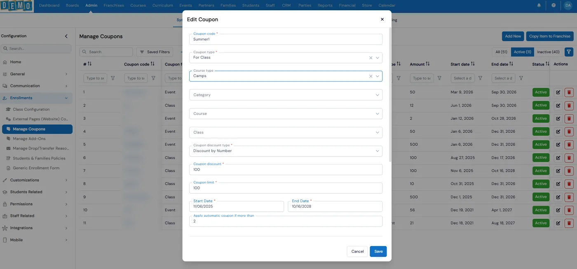Open filter options for # column
The image size is (577, 269).
(113, 78)
